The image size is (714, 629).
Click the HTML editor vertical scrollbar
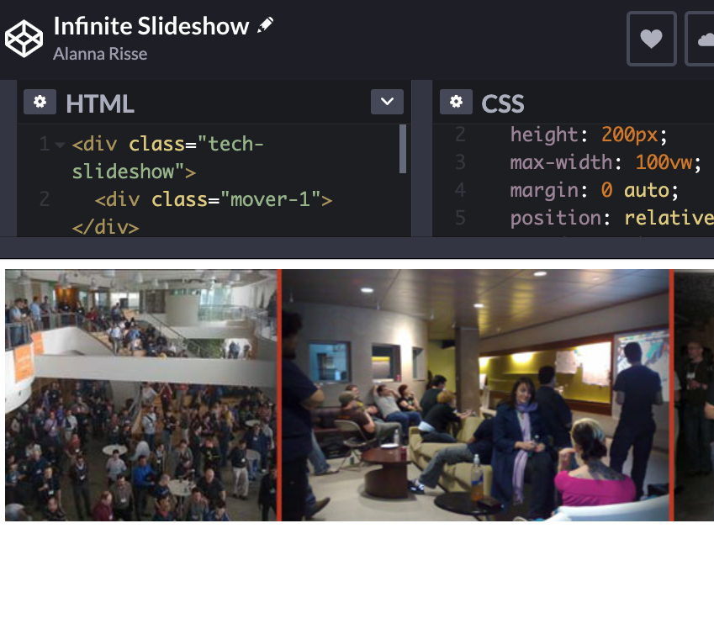coord(403,148)
